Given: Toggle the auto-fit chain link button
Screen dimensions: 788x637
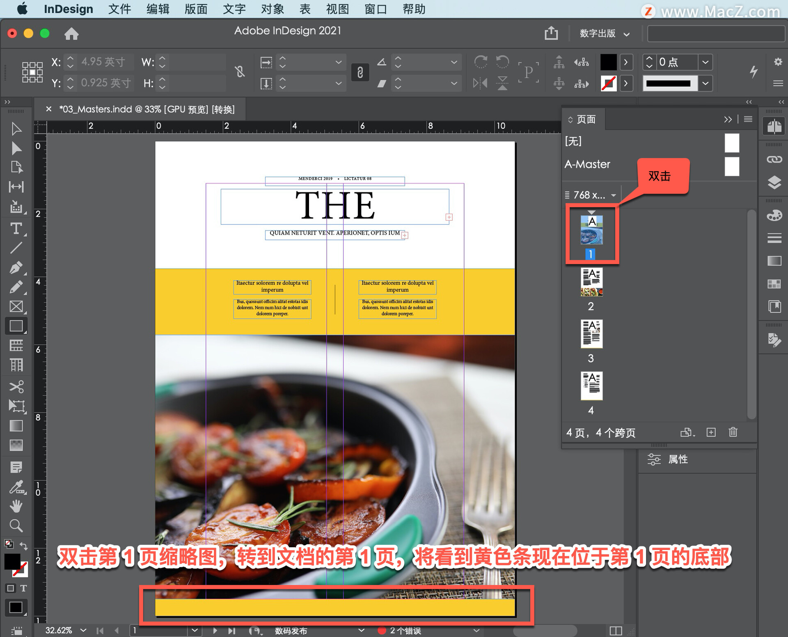Looking at the screenshot, I should 360,73.
